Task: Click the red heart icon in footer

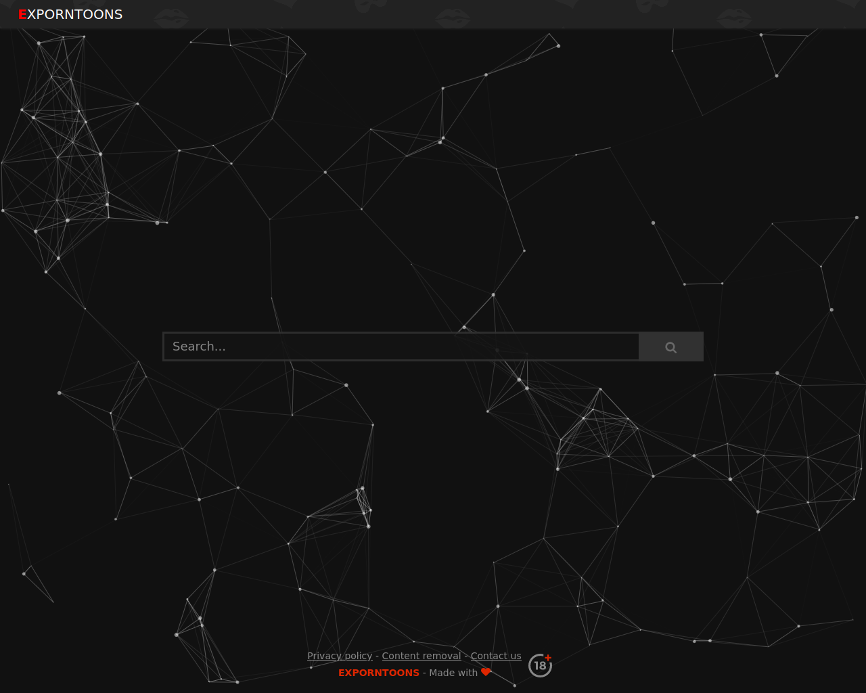Action: pos(486,672)
